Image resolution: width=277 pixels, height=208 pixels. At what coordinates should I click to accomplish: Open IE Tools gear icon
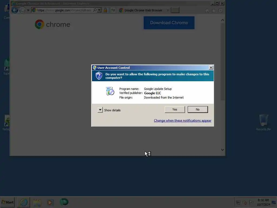(x=220, y=11)
